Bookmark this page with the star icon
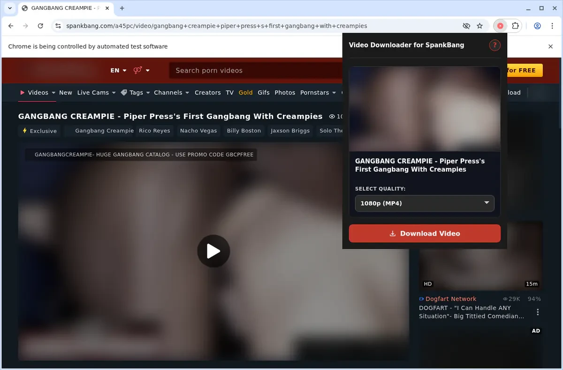Image resolution: width=563 pixels, height=370 pixels. (x=479, y=26)
